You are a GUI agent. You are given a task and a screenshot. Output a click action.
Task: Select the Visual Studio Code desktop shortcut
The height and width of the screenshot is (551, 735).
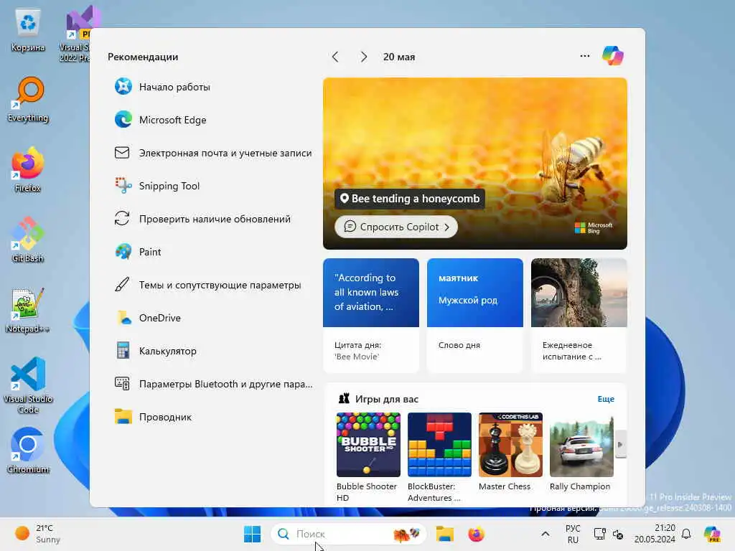28,385
